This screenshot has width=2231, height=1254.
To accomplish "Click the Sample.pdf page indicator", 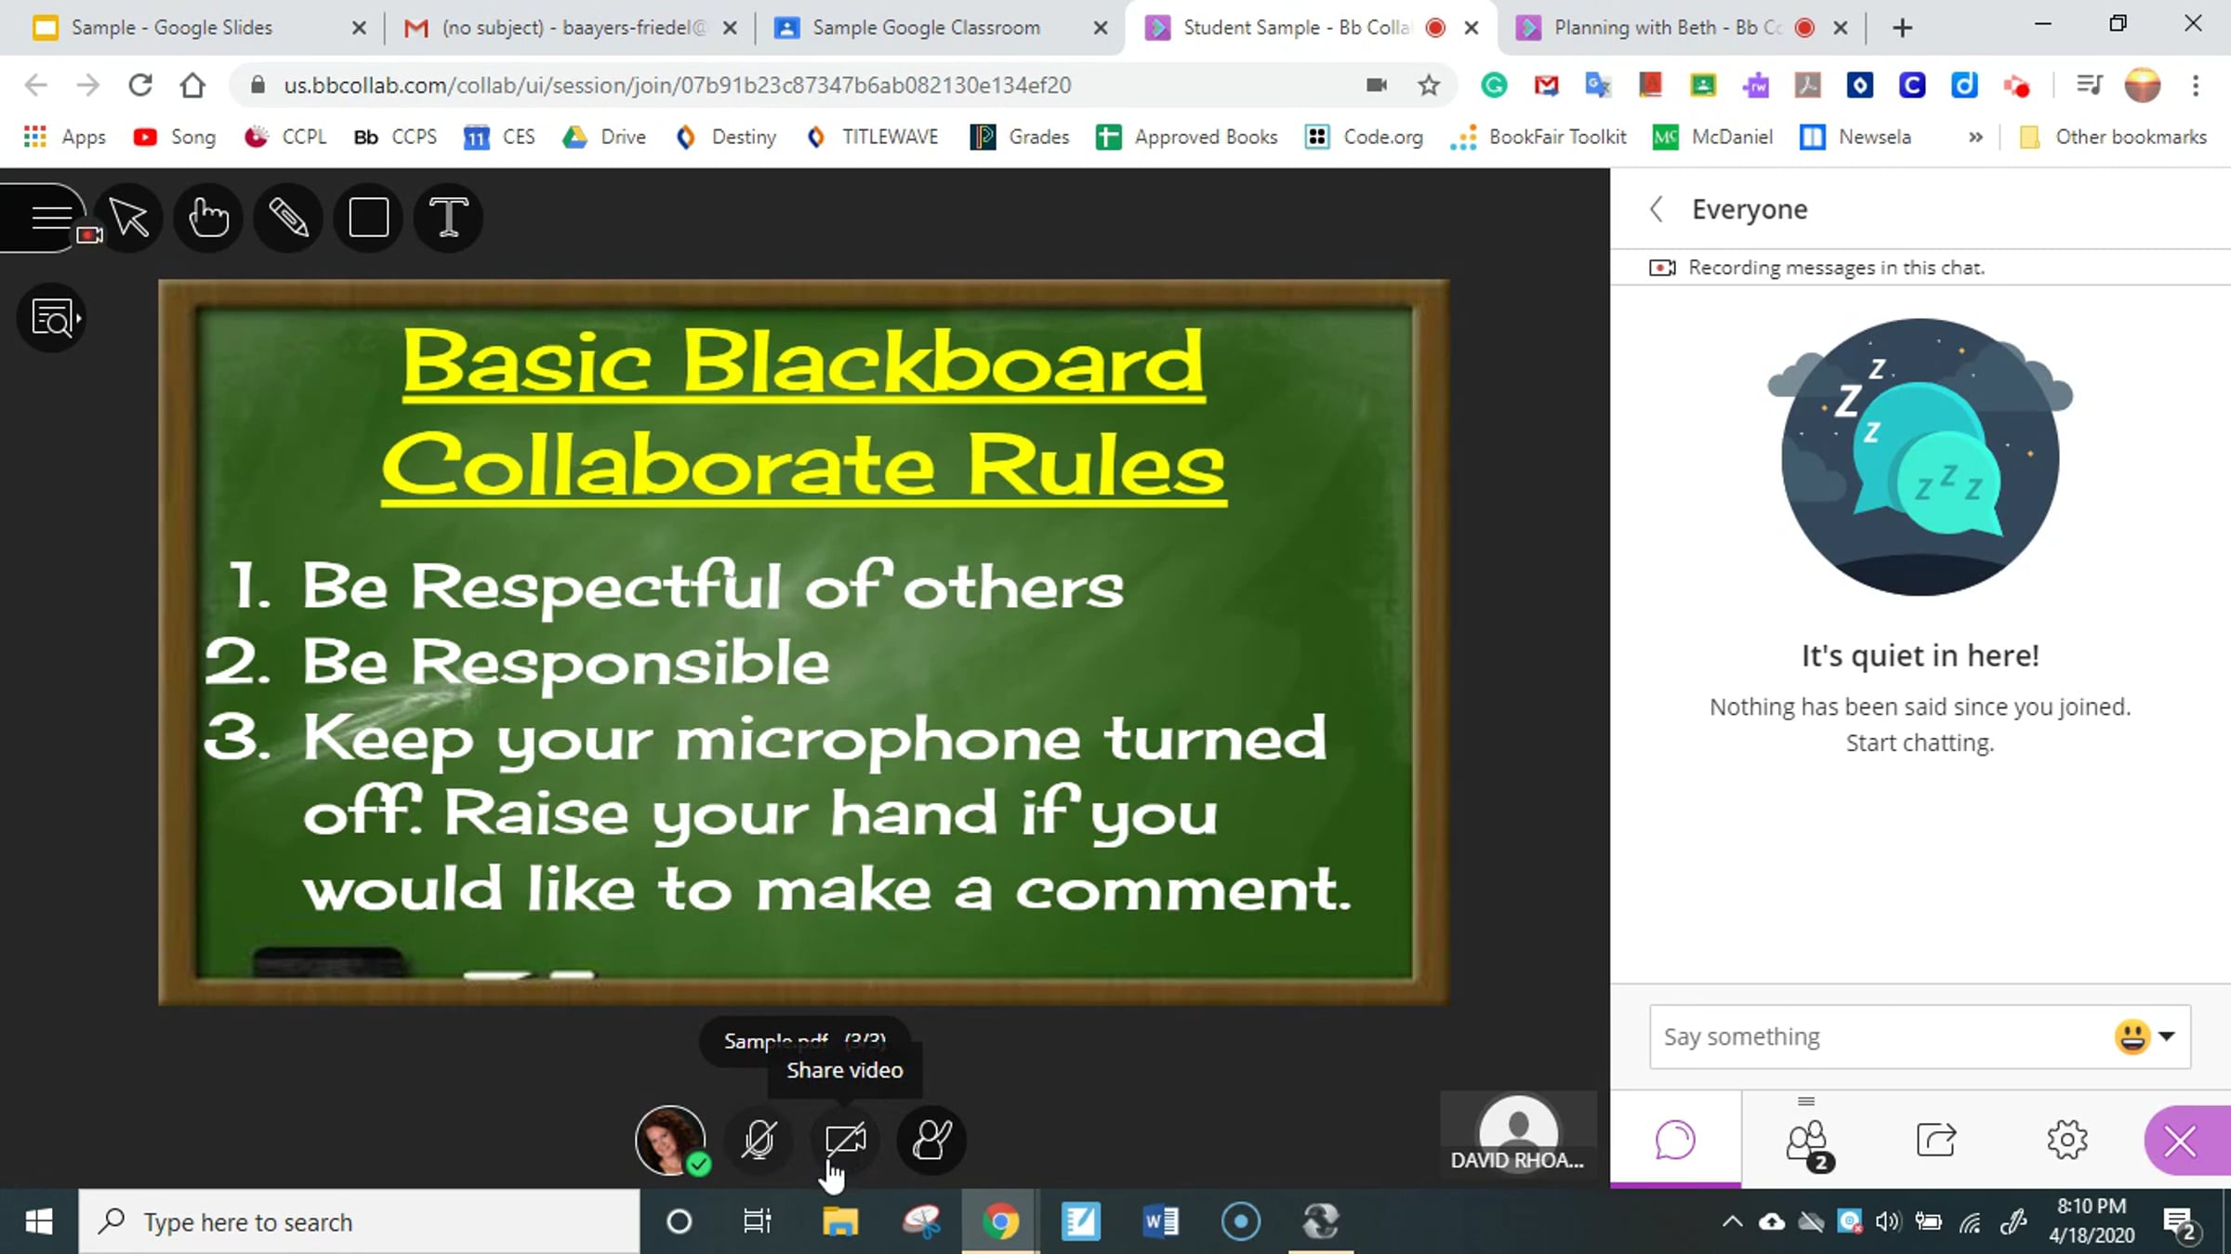I will tap(805, 1040).
